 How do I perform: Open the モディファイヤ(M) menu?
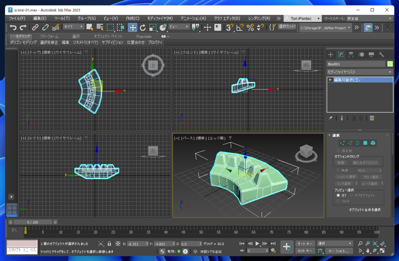[160, 18]
